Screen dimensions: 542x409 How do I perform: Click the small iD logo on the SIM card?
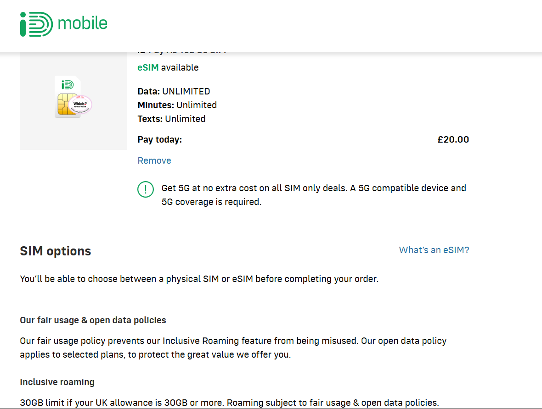pos(68,84)
